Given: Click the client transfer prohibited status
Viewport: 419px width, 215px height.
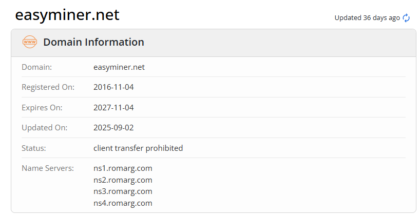Looking at the screenshot, I should [138, 148].
